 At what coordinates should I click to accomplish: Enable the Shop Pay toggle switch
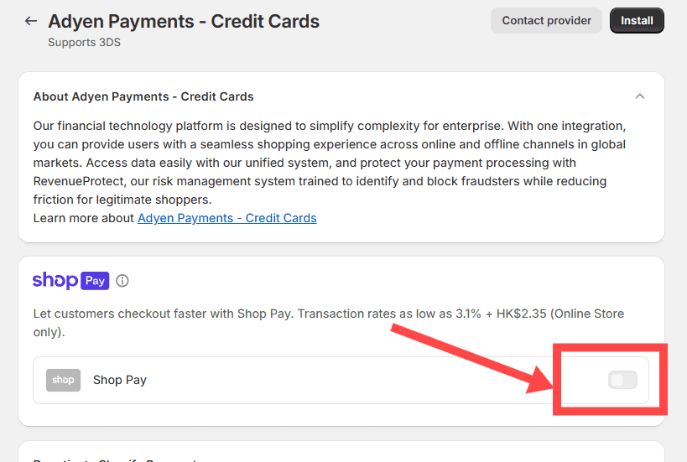[622, 380]
